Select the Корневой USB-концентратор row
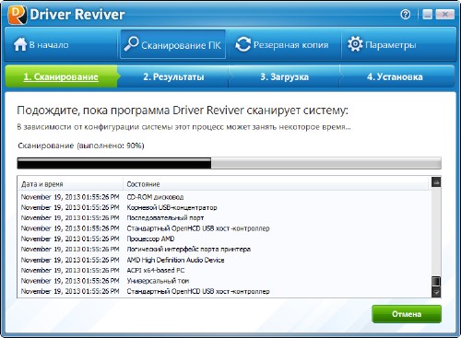The image size is (461, 338). (x=225, y=207)
